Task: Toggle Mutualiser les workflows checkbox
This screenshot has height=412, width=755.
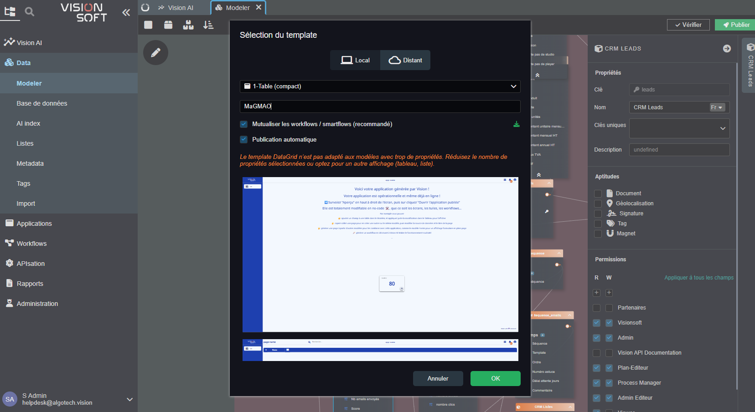Action: [244, 124]
